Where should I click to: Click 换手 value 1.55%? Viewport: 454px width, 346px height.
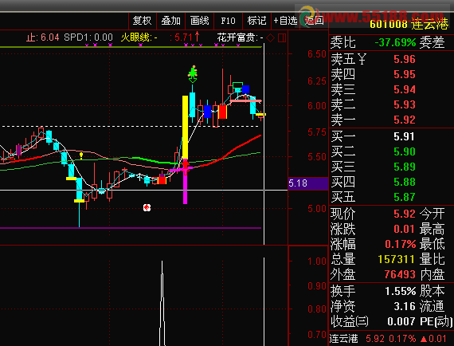[401, 291]
